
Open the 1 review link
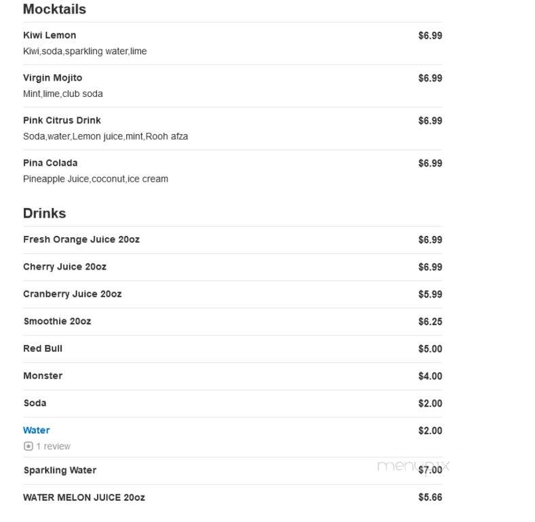tap(53, 446)
